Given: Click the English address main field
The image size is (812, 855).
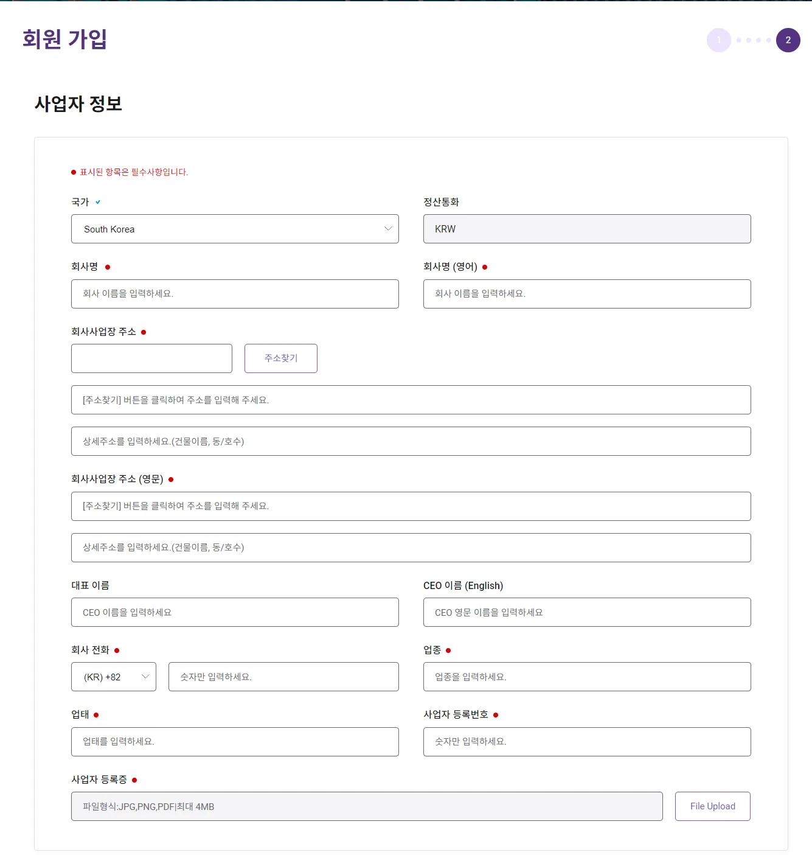Looking at the screenshot, I should [411, 506].
